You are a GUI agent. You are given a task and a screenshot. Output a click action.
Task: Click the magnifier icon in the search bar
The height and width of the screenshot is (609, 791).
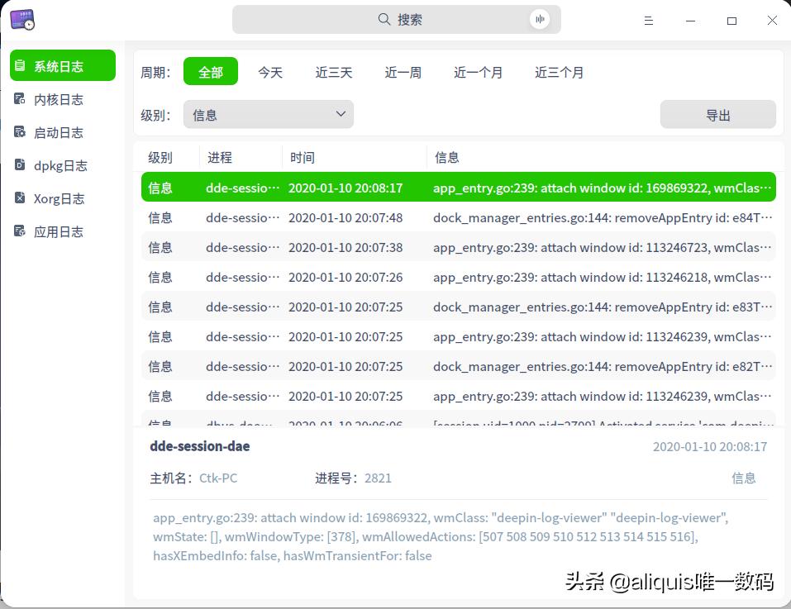click(384, 19)
